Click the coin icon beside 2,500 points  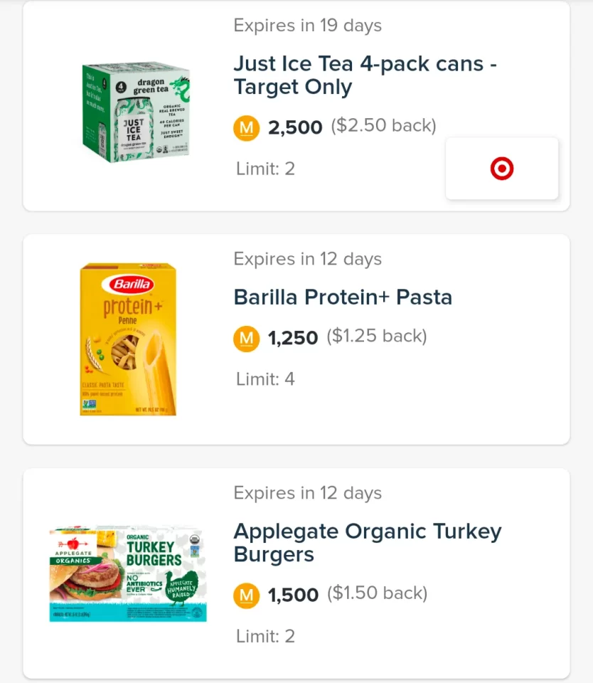tap(246, 128)
